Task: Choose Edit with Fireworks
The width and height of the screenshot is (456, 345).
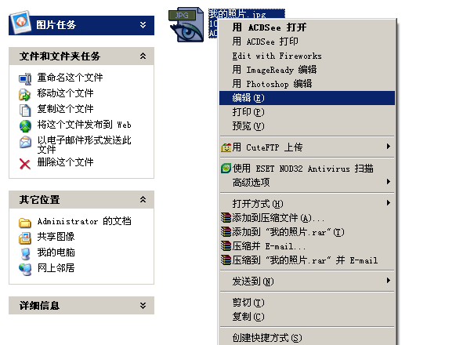Action: pyautogui.click(x=307, y=56)
